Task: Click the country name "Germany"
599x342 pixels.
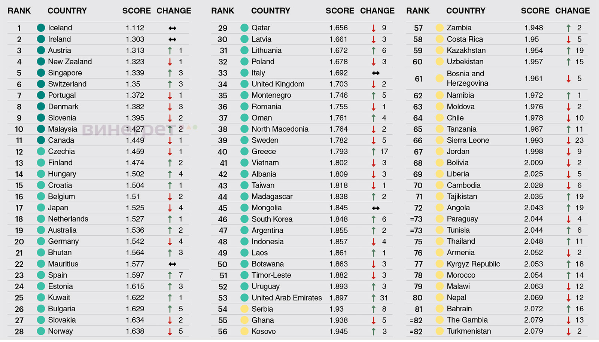Action: tap(63, 241)
